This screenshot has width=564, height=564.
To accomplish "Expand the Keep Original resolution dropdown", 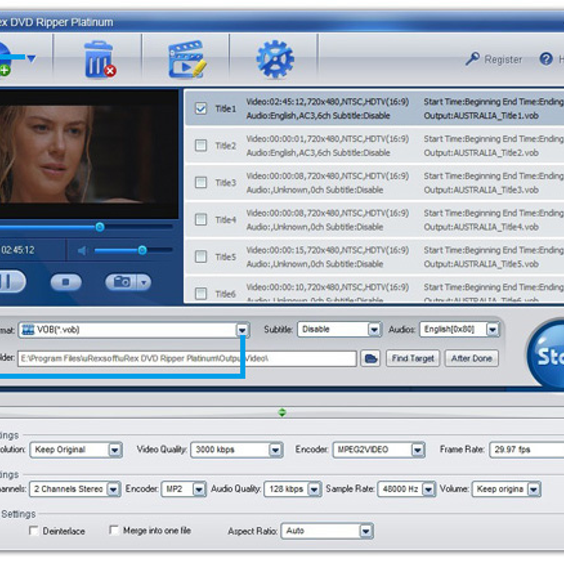I will pyautogui.click(x=115, y=450).
